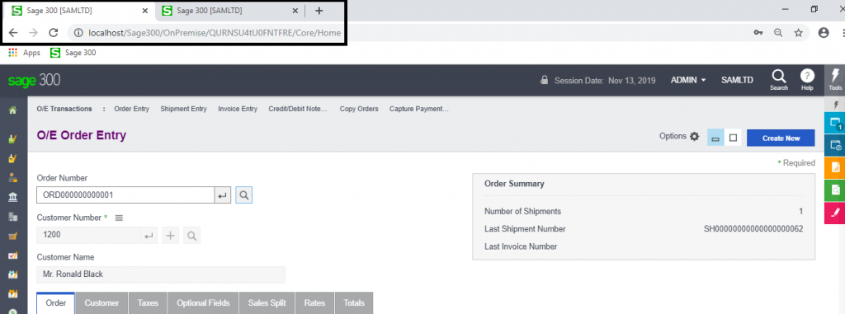
Task: Bookmark page with the star icon
Action: [x=798, y=33]
